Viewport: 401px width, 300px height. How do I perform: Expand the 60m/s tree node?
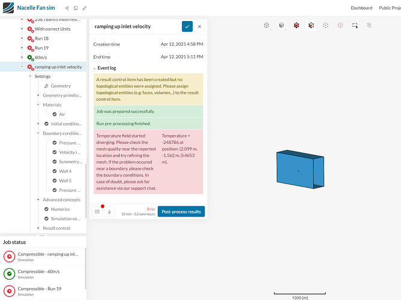coord(22,57)
